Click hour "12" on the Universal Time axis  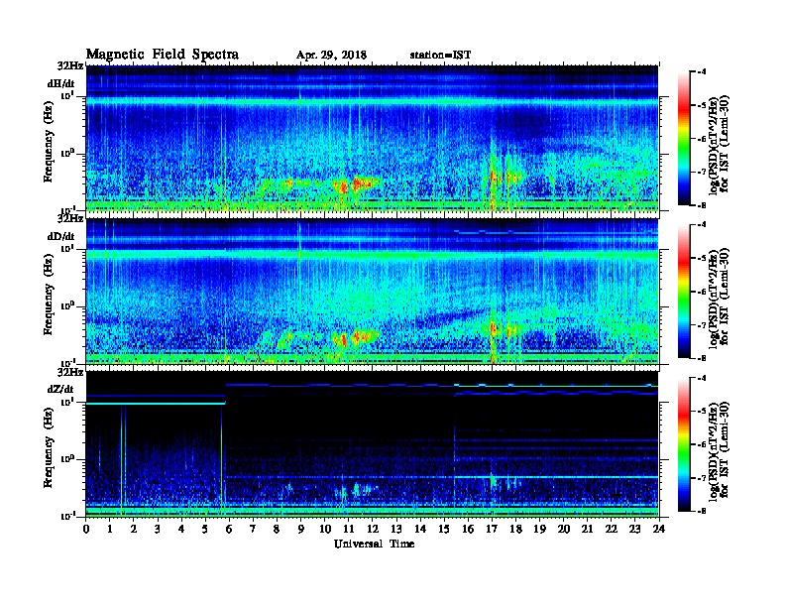click(373, 530)
